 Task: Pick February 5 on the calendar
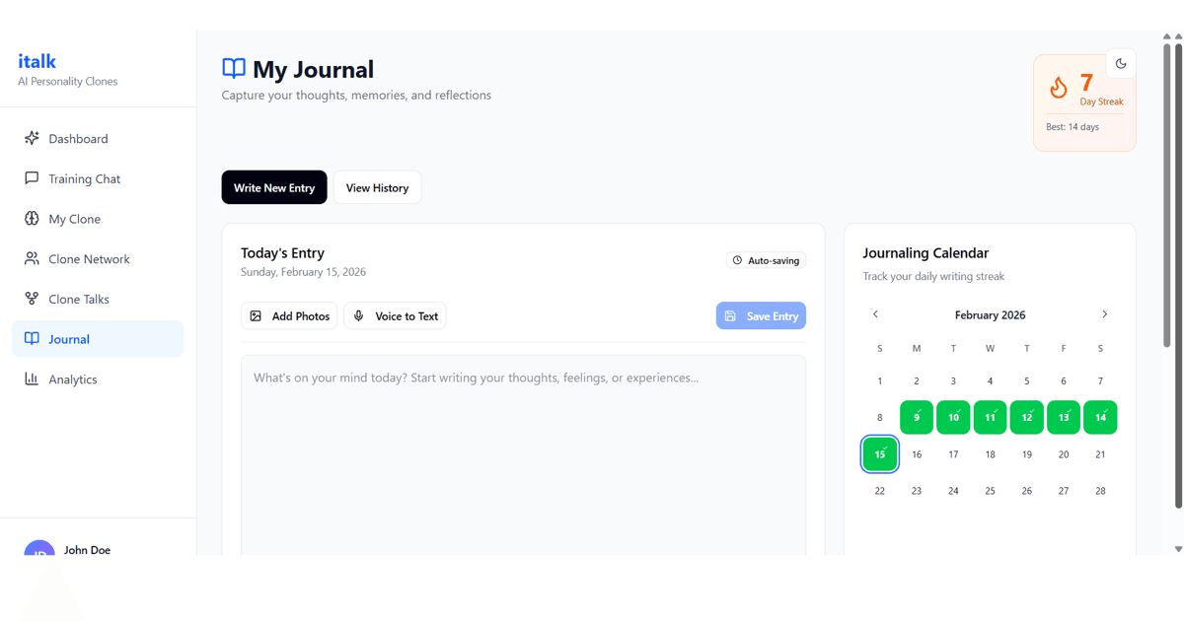pos(1027,380)
